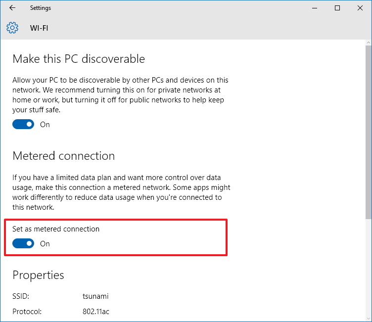Screen dimensions: 372x322
Task: Click the Settings gear icon
Action: 12,28
